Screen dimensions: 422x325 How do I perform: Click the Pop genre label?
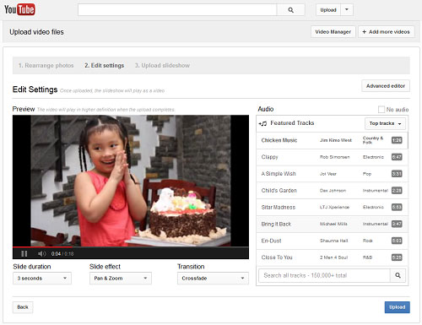[367, 174]
